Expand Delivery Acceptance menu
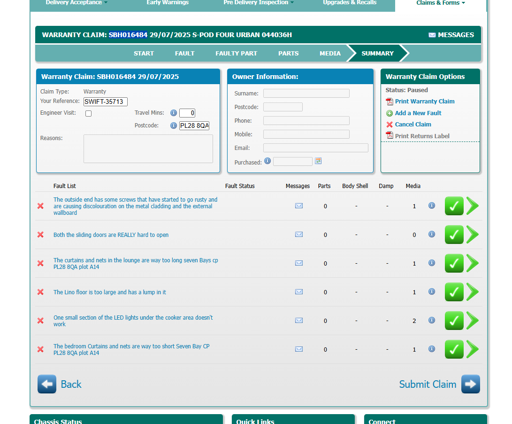Screen dimensions: 512x424 [77, 3]
